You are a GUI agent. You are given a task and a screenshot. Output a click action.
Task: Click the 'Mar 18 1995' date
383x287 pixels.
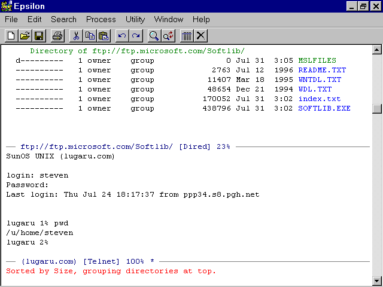click(x=265, y=80)
